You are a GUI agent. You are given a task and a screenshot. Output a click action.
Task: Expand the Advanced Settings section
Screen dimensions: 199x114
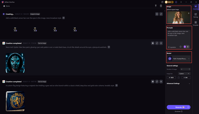tap(189, 83)
